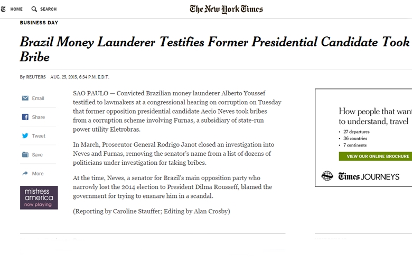412x258 pixels.
Task: Click View Our Online Brochure button
Action: point(377,156)
